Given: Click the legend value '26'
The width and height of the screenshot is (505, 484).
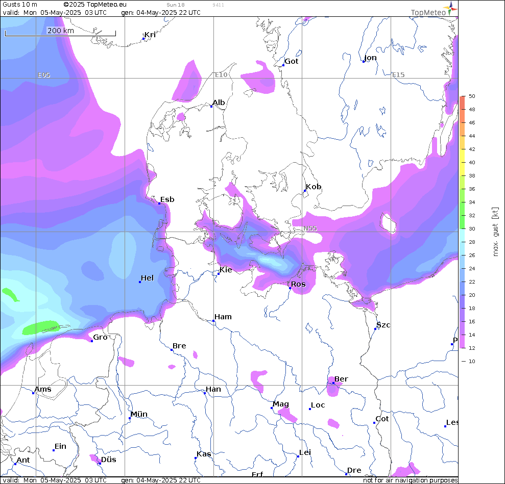Looking at the screenshot, I should 472,255.
